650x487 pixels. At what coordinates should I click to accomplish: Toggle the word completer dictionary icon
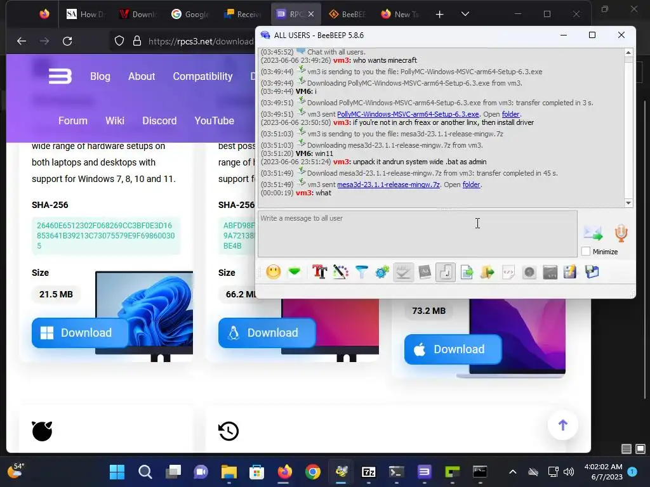pyautogui.click(x=425, y=272)
